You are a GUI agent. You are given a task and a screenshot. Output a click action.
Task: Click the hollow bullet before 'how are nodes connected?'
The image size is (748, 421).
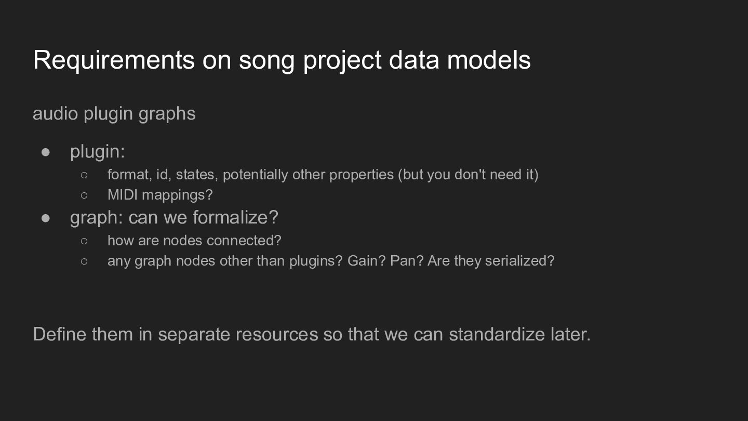click(x=84, y=241)
